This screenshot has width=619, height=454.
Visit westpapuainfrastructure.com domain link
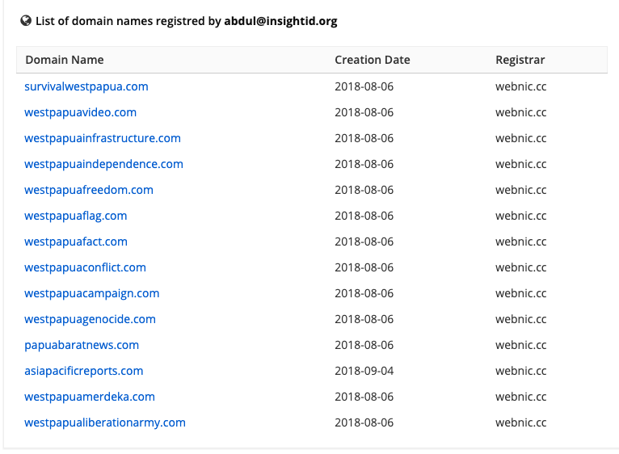tap(103, 138)
